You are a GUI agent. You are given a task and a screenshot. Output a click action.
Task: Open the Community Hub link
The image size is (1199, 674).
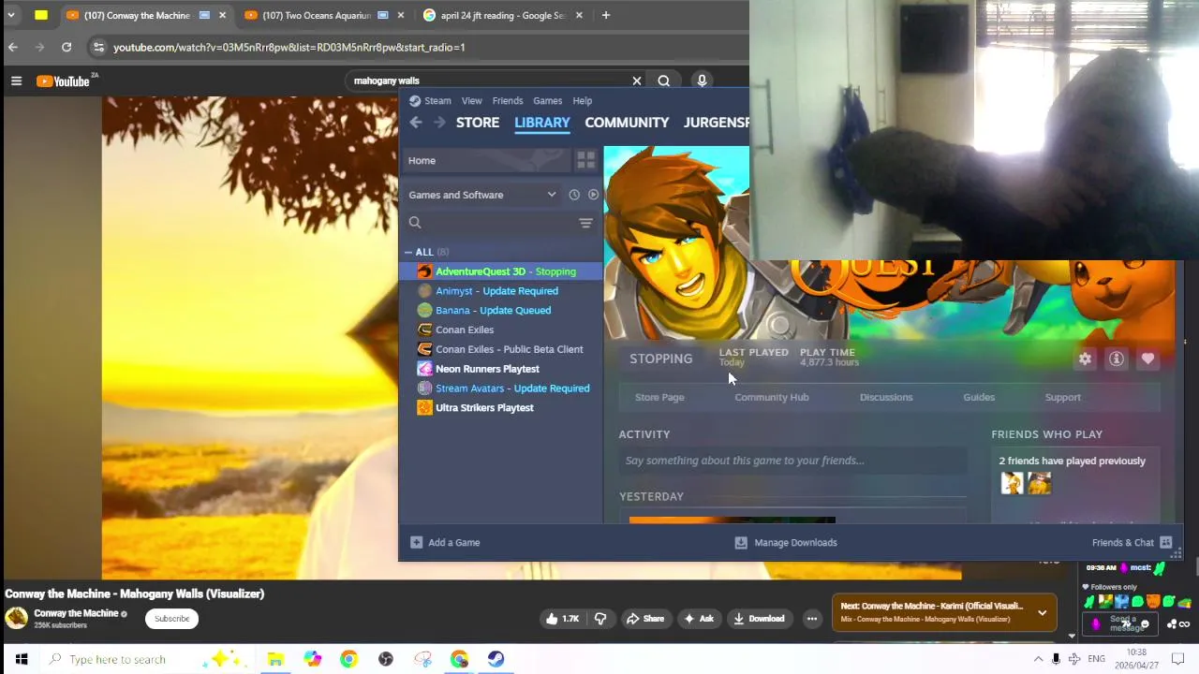point(771,397)
